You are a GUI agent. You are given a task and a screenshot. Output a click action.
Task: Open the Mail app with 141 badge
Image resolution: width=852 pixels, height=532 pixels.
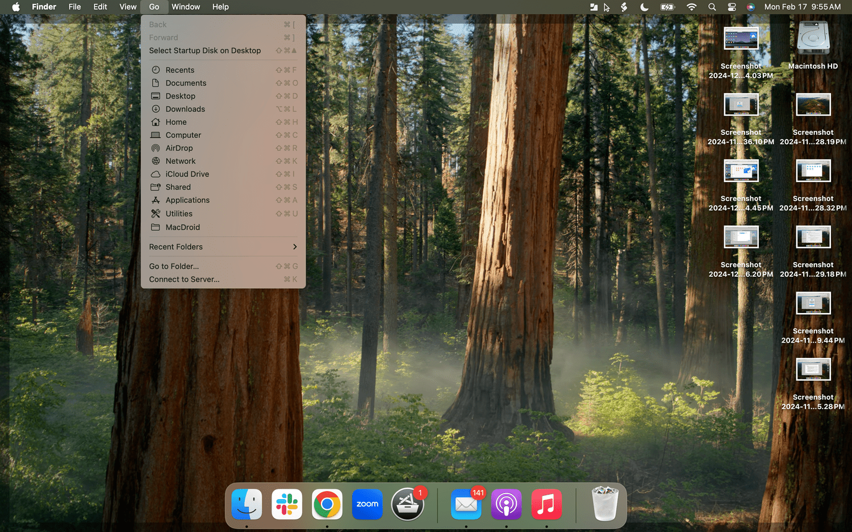point(466,504)
